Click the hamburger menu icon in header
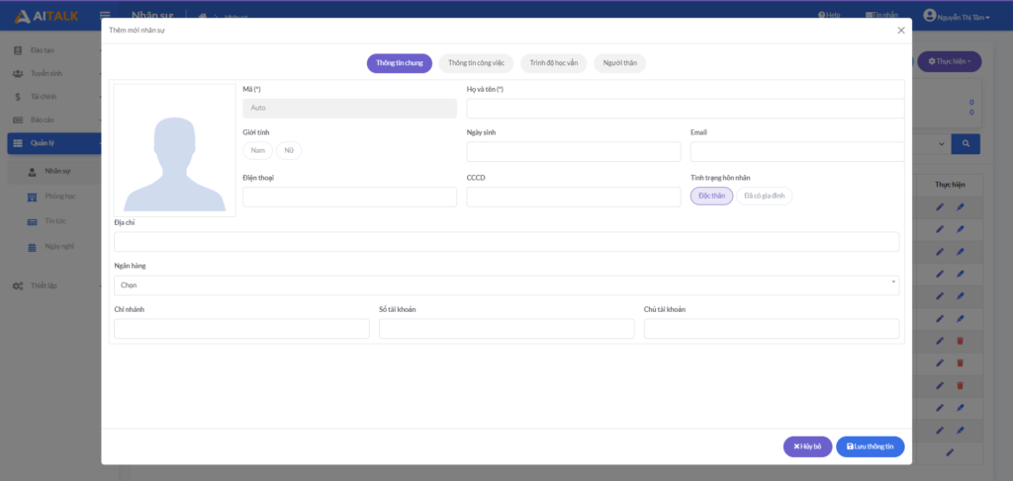1013x481 pixels. coord(105,16)
